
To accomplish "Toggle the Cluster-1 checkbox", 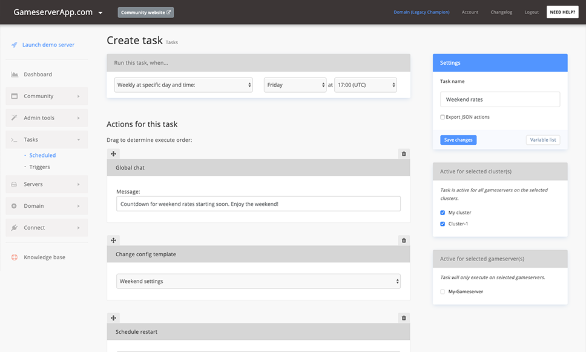I will 443,224.
